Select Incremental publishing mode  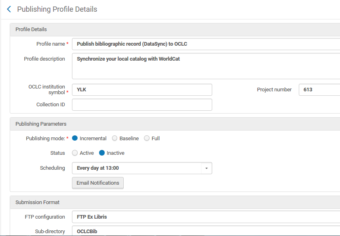click(x=75, y=138)
